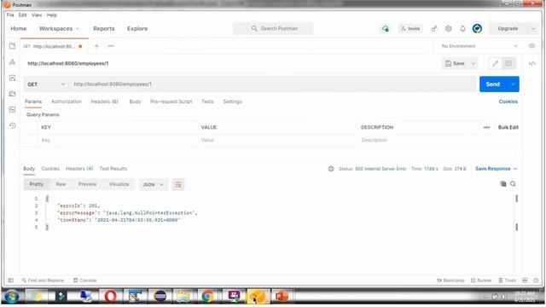The width and height of the screenshot is (546, 307).
Task: Open query params column options menu
Action: 486,127
